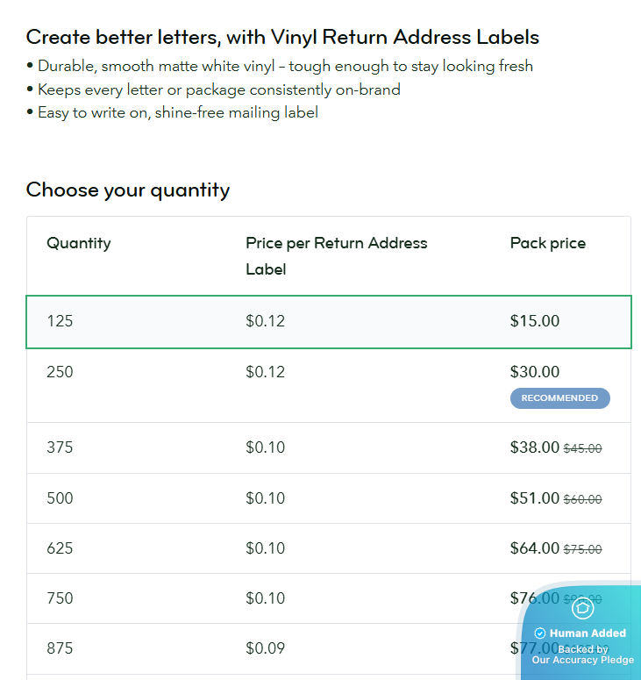
Task: Click the Choose your quantity heading
Action: pos(128,190)
